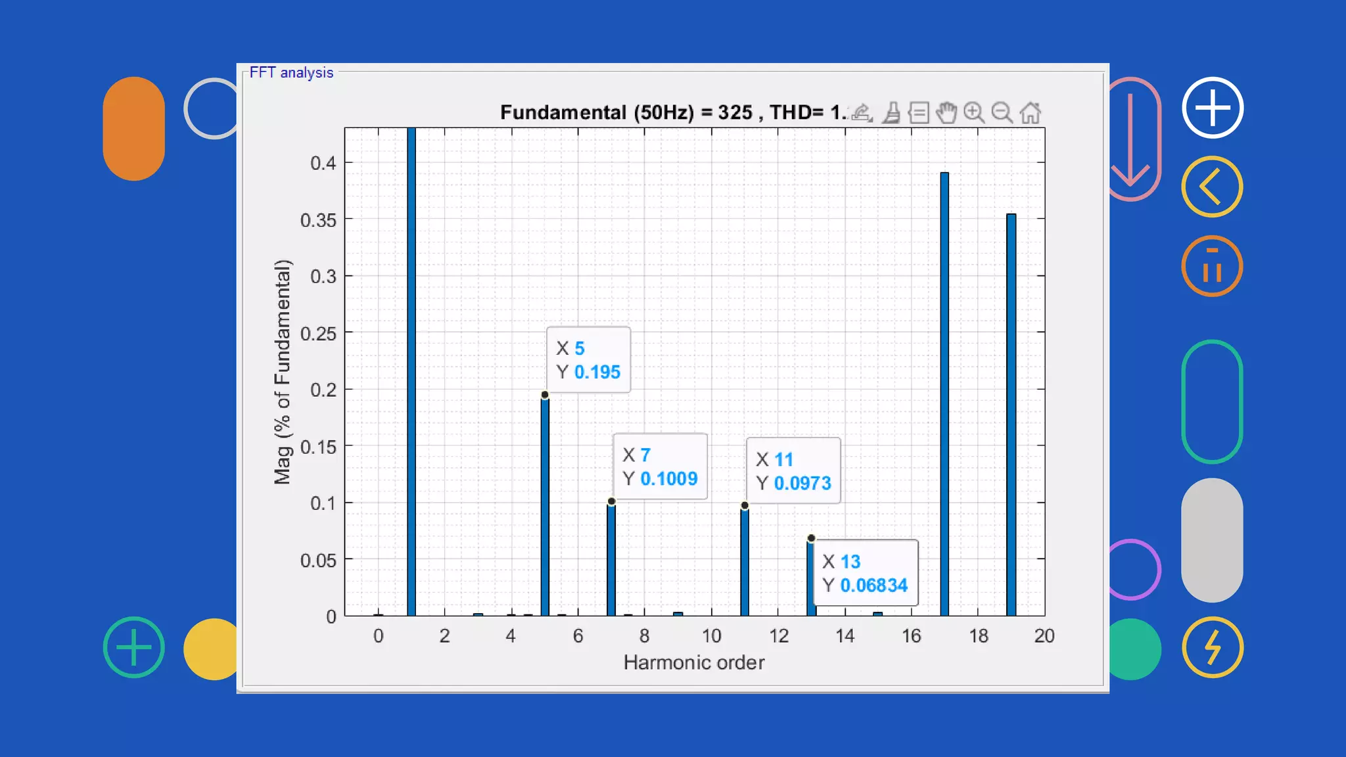Restore view with home icon
The height and width of the screenshot is (757, 1346).
pos(1030,113)
